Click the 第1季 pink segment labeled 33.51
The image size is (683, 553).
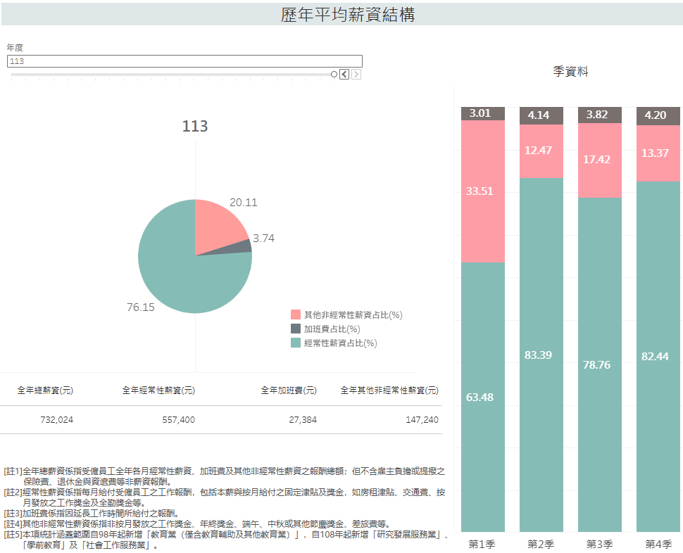tap(483, 191)
